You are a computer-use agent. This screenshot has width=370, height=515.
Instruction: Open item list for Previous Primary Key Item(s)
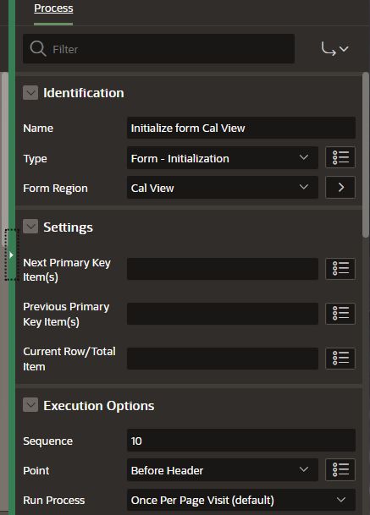point(340,314)
